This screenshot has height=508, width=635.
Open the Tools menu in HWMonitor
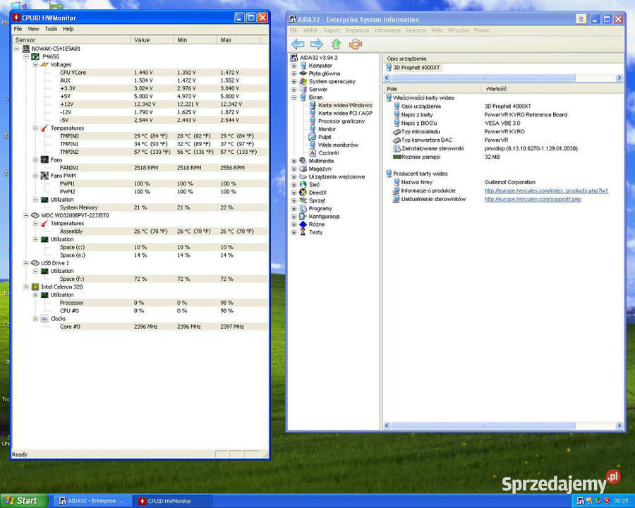pos(51,29)
